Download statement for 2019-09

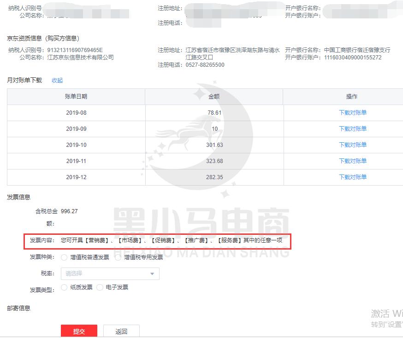(x=352, y=128)
